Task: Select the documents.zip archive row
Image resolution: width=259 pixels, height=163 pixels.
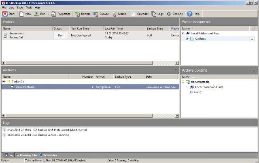Action: 90,87
